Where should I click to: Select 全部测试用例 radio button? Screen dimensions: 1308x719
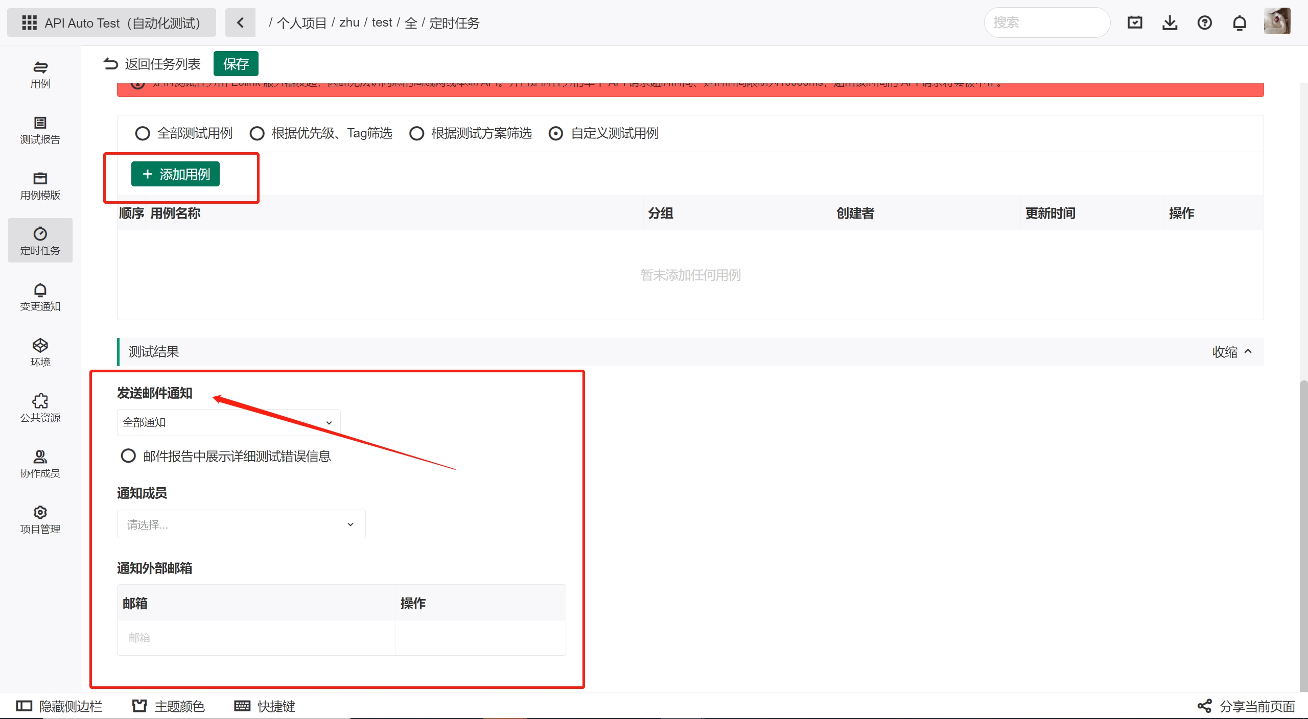(141, 134)
